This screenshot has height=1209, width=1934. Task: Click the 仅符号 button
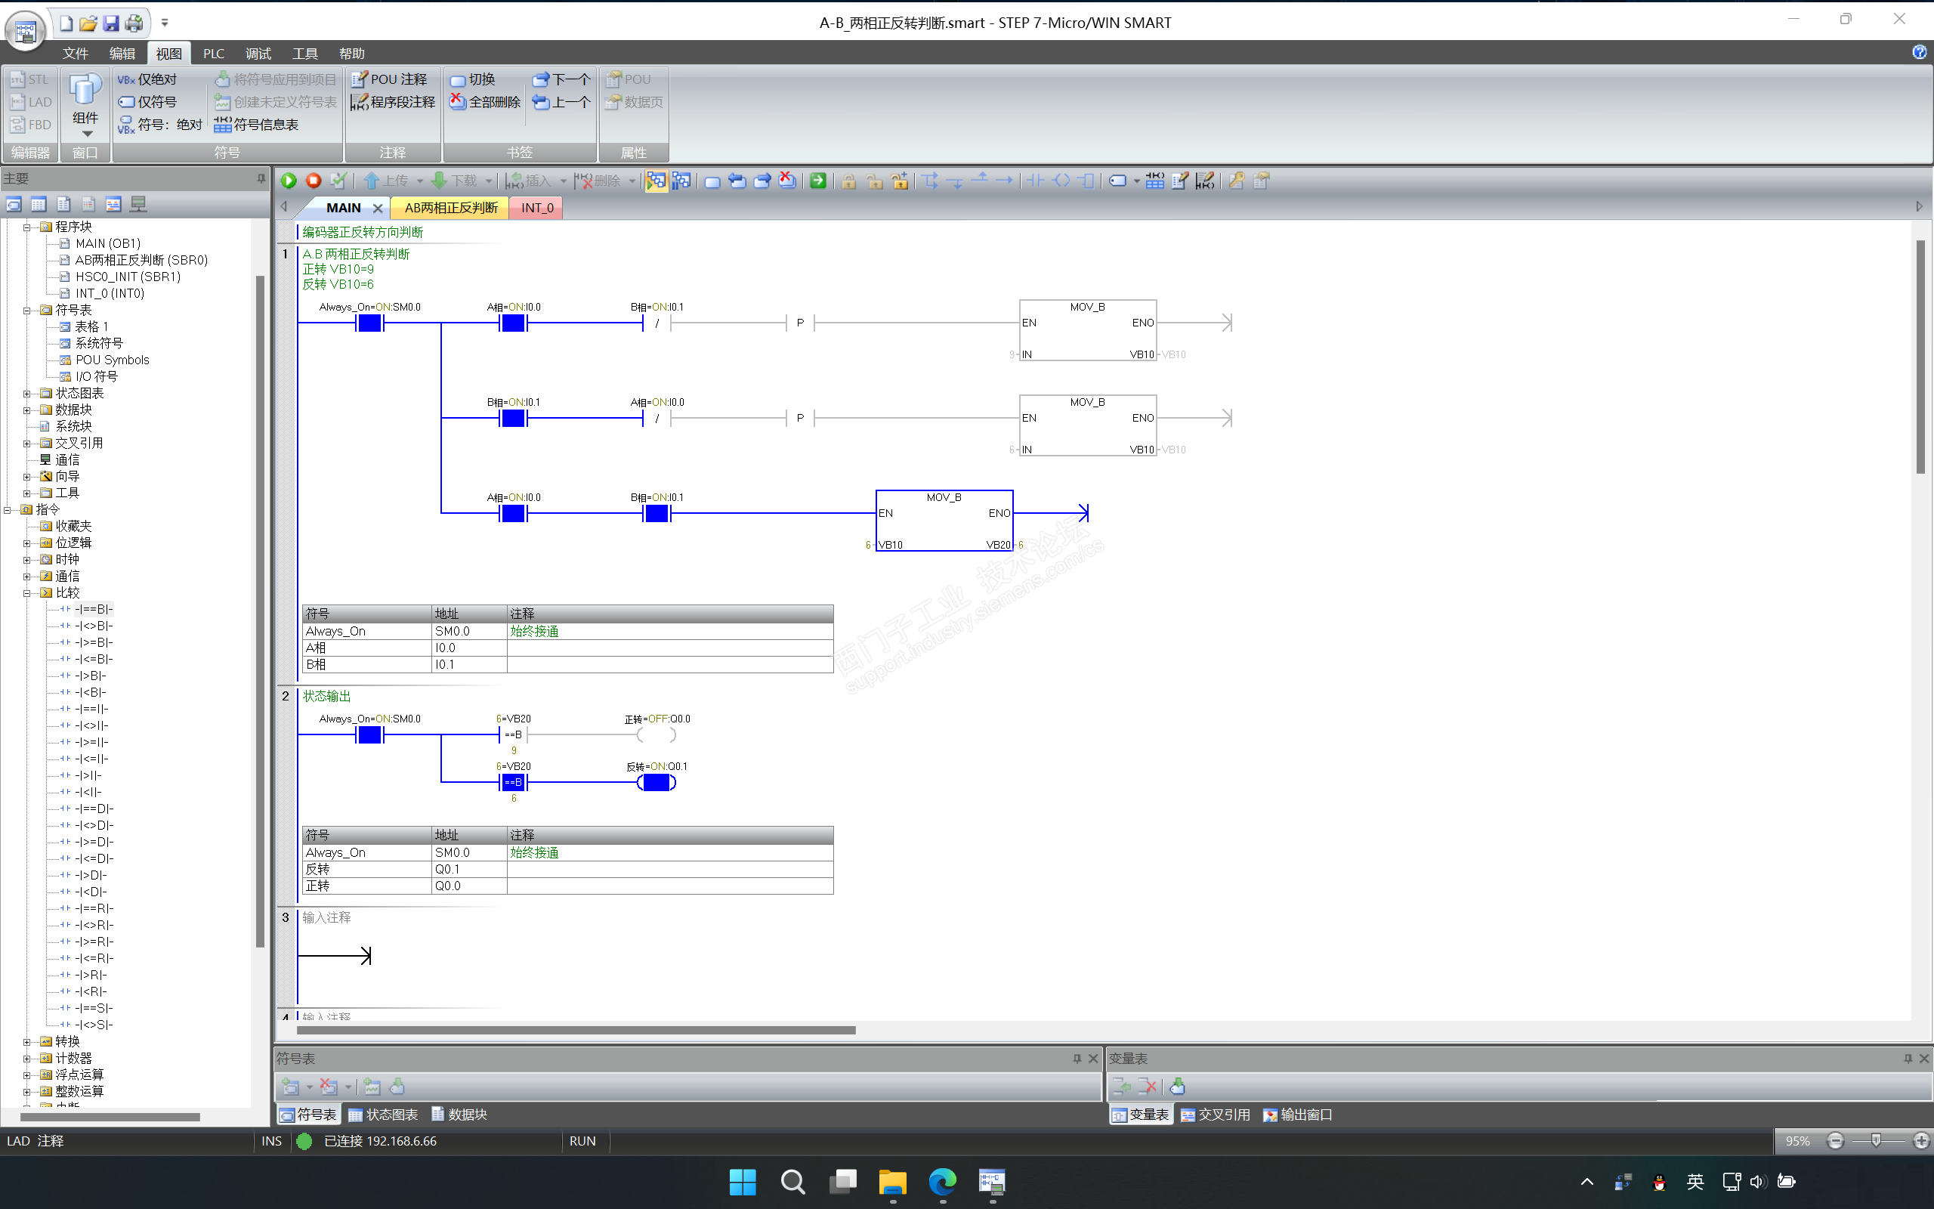[149, 102]
